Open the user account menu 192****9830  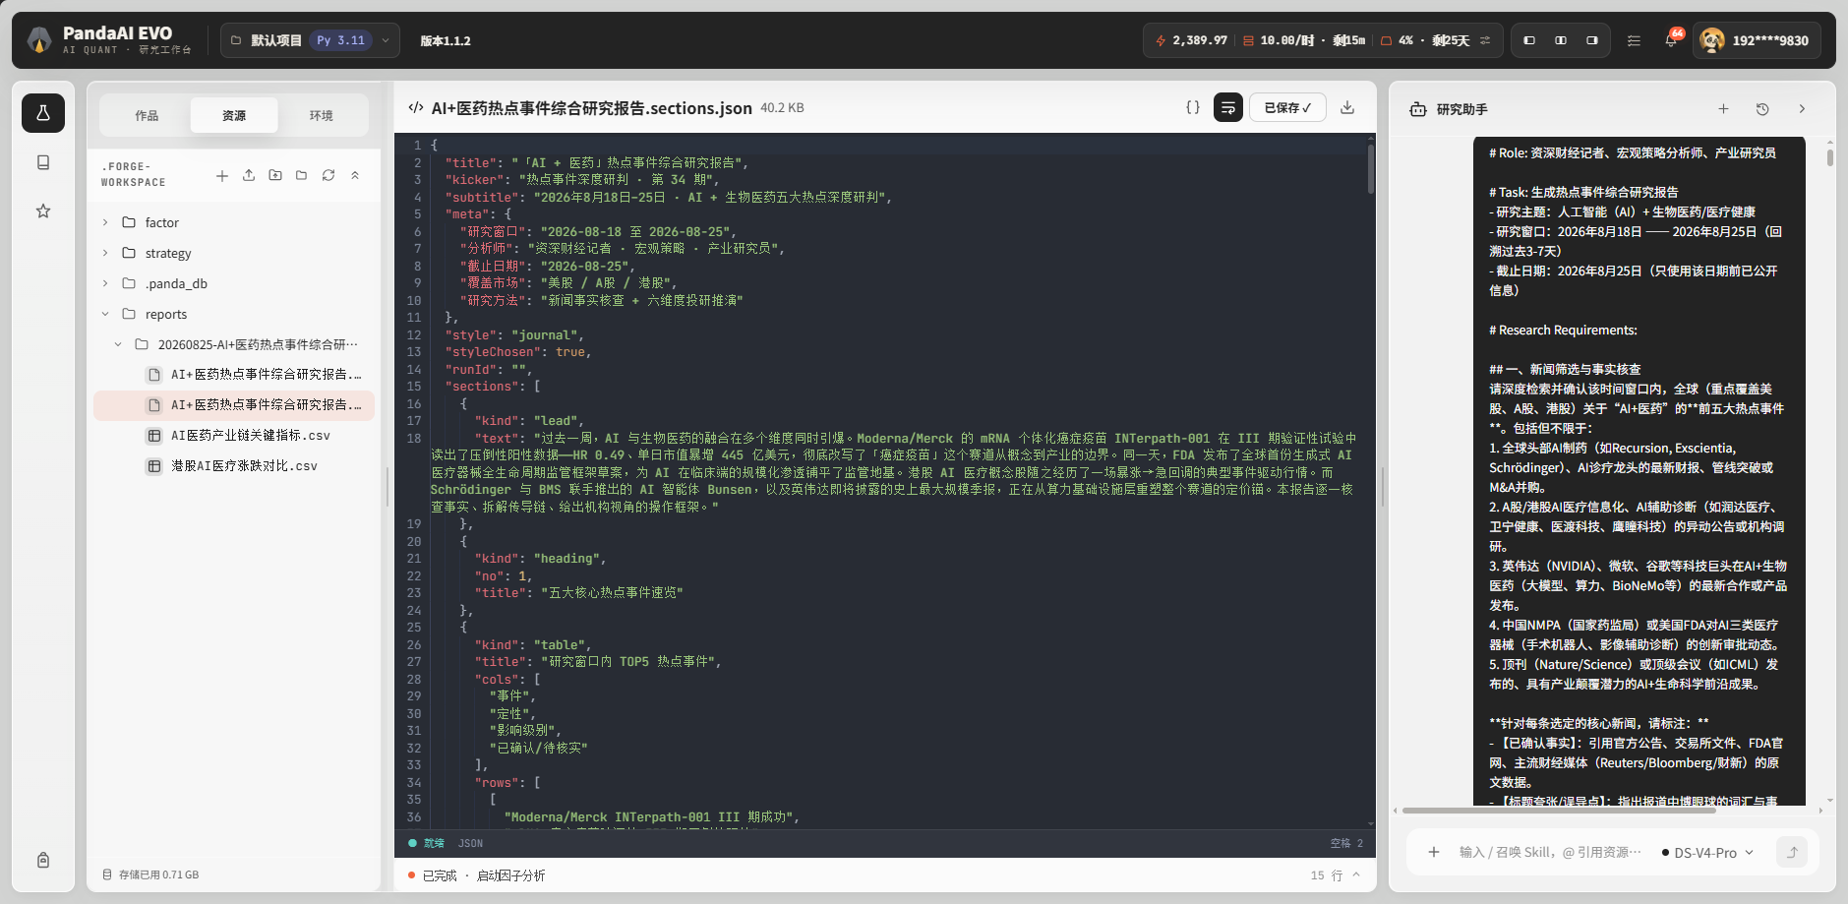pyautogui.click(x=1757, y=40)
